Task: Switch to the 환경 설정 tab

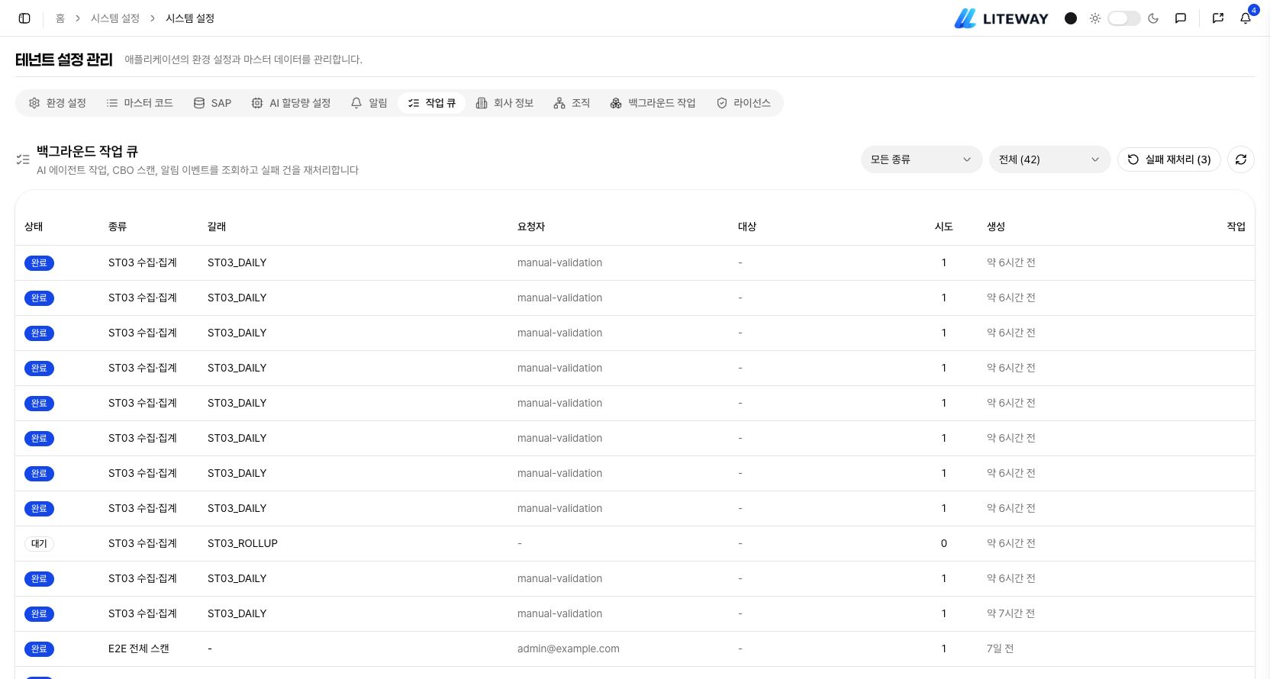Action: pyautogui.click(x=58, y=103)
